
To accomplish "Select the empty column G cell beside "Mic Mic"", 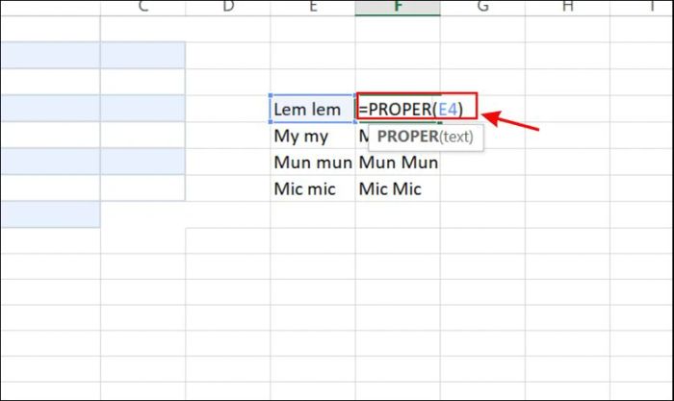I will [482, 189].
